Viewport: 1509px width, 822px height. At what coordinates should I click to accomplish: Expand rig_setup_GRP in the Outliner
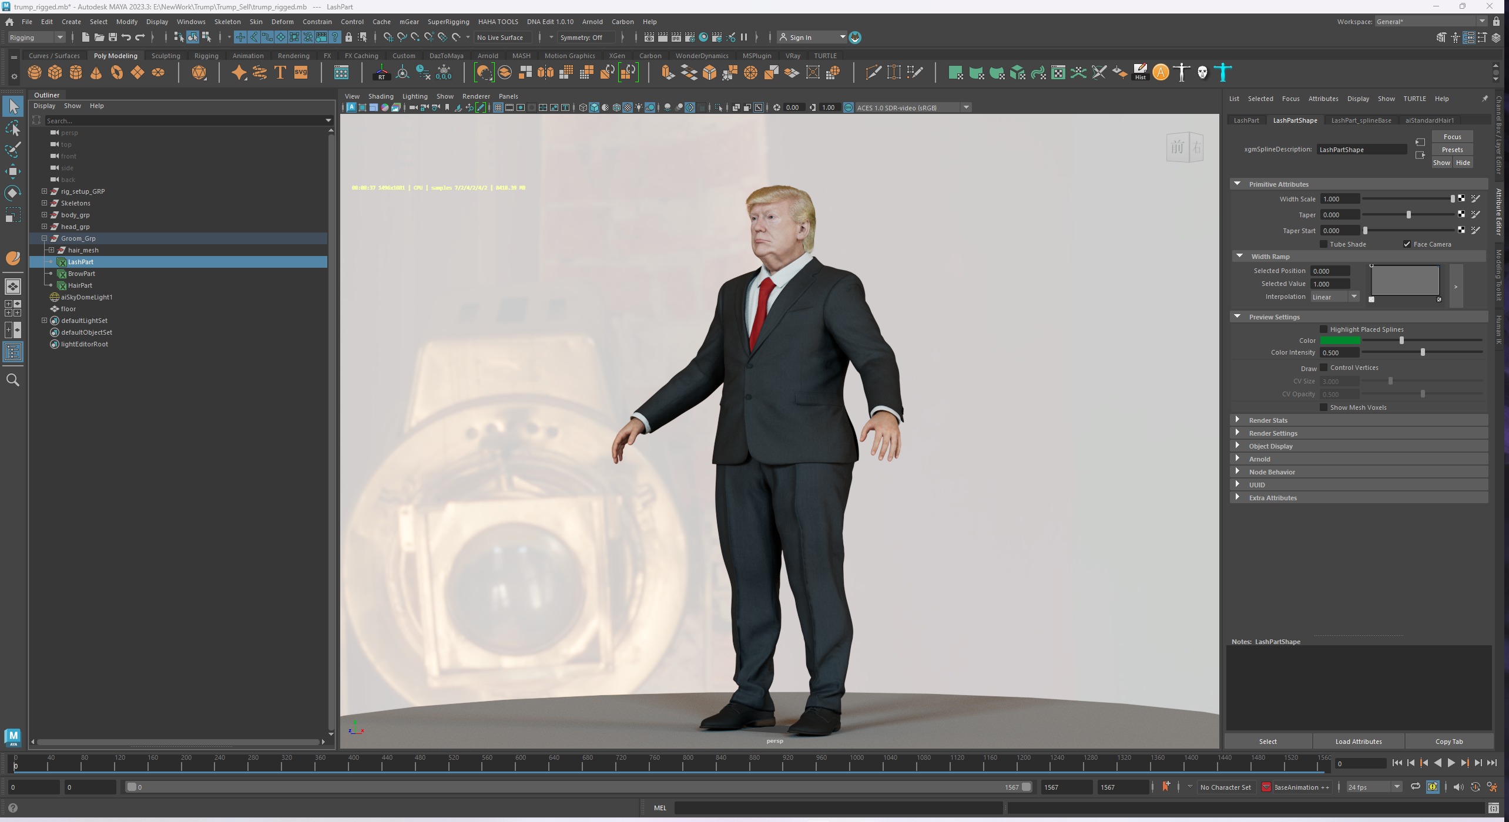tap(44, 191)
